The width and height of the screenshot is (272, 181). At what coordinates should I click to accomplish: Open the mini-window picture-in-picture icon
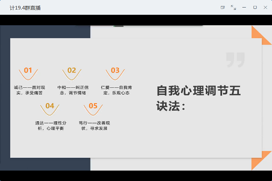pyautogui.click(x=223, y=7)
